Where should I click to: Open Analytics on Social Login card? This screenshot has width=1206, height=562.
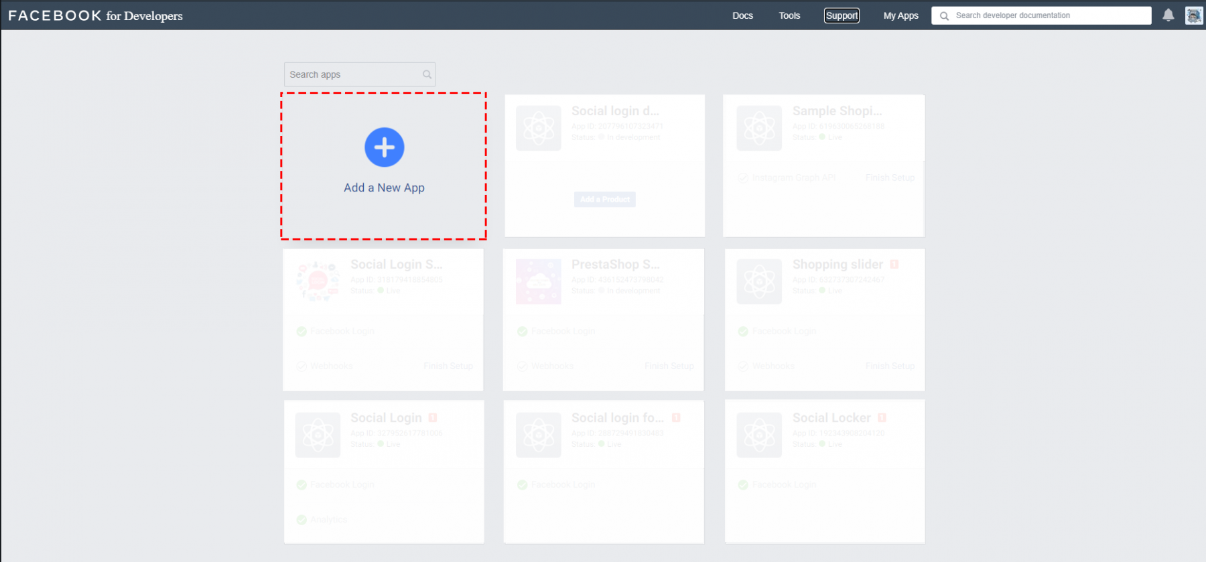(328, 519)
